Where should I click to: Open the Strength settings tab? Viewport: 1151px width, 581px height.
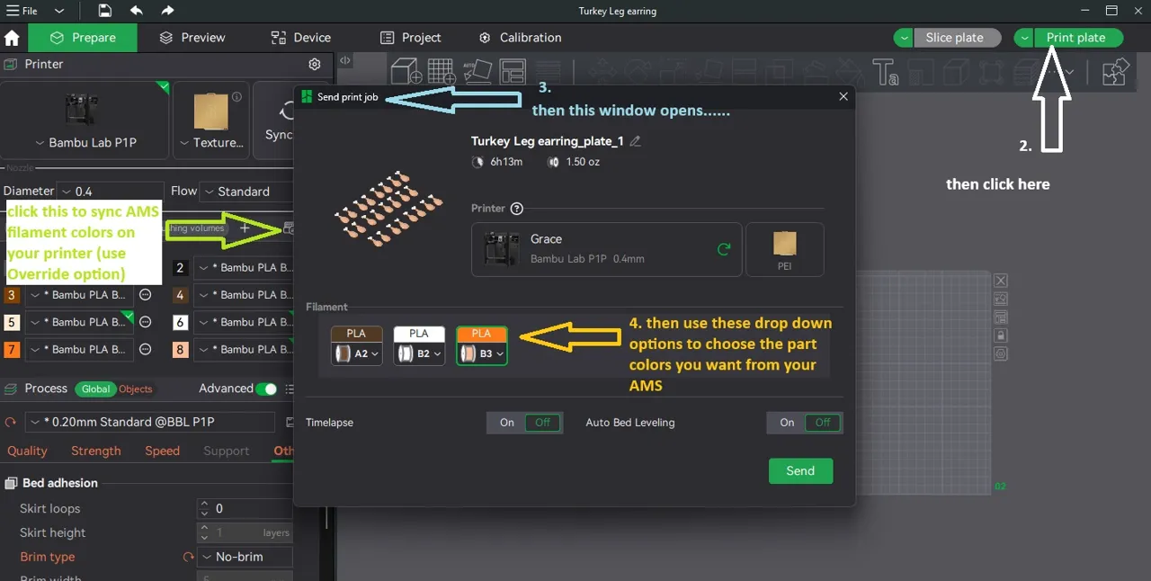click(x=96, y=451)
